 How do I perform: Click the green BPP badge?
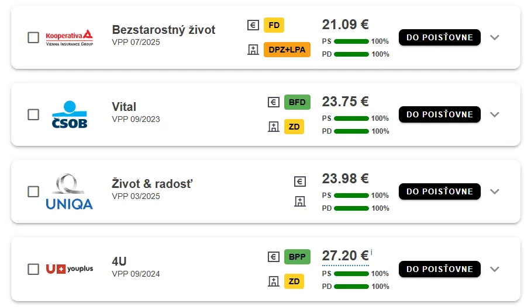tap(297, 257)
